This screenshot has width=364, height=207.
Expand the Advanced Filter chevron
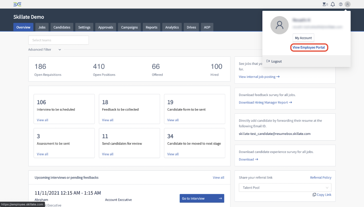[60, 50]
